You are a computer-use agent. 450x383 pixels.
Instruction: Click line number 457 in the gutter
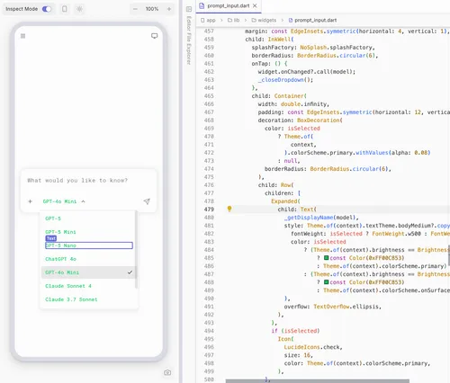point(209,31)
